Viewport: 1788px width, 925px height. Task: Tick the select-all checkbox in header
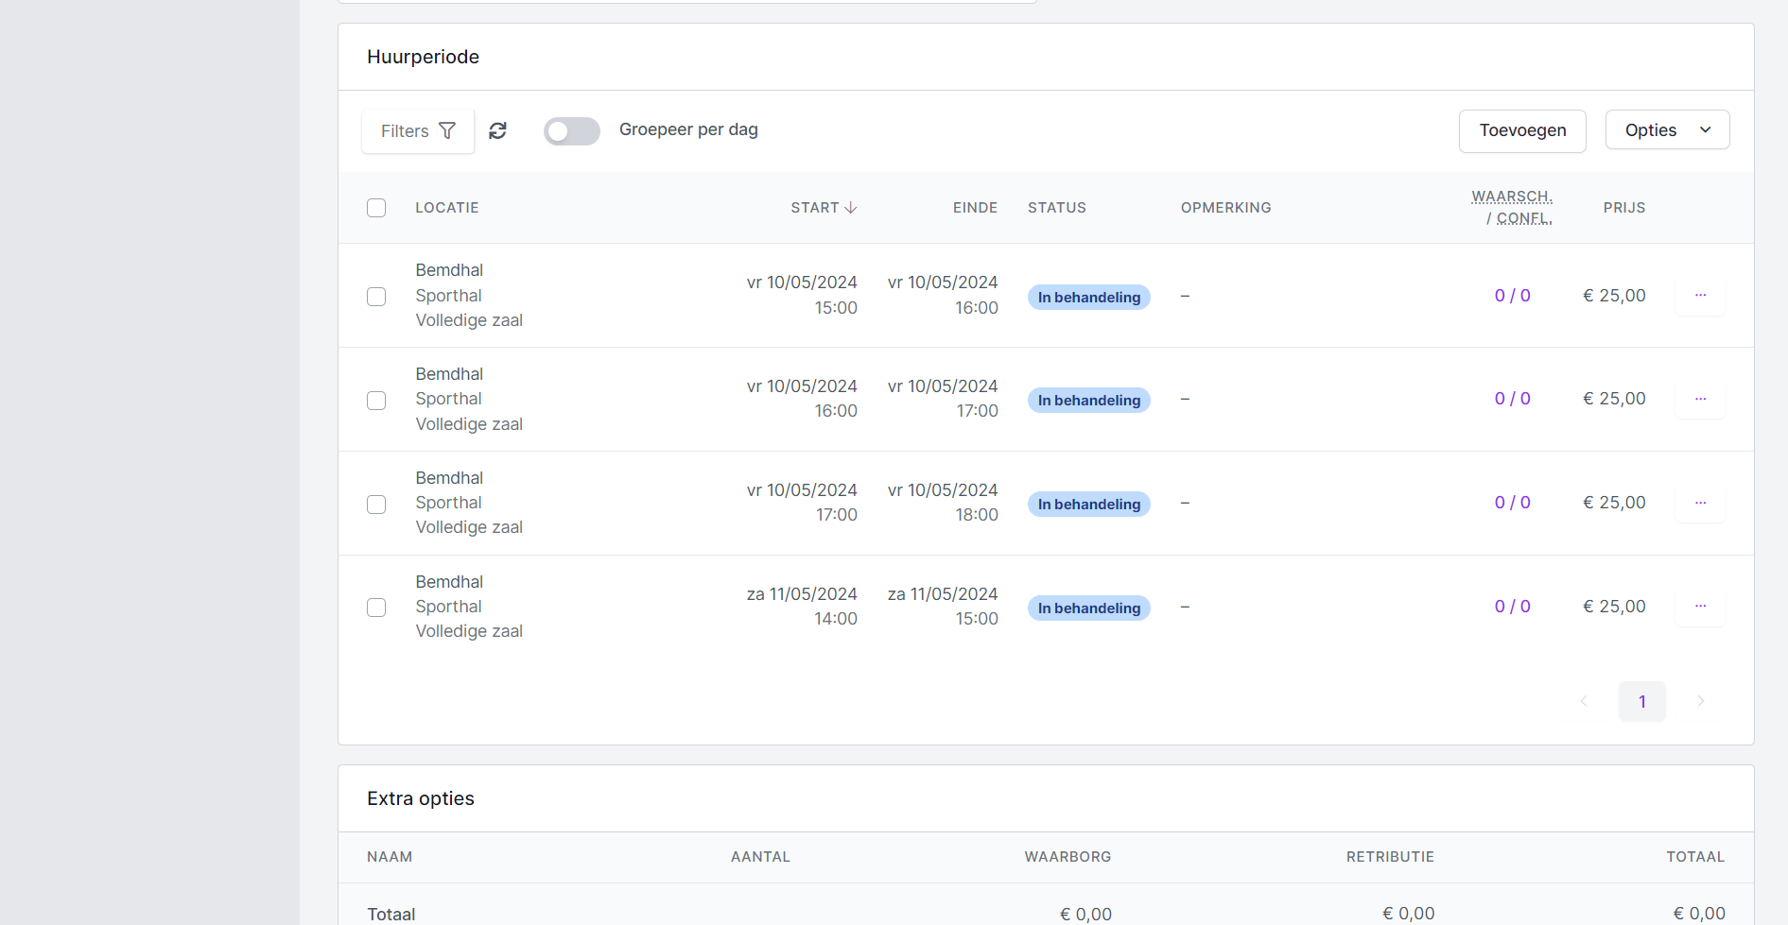[x=376, y=208]
